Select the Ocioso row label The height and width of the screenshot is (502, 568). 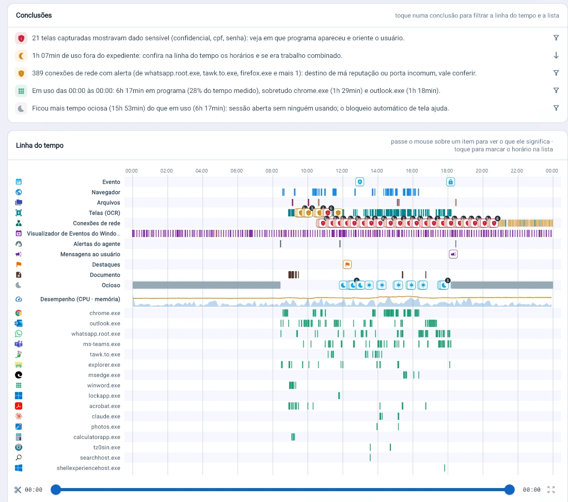[x=111, y=286]
